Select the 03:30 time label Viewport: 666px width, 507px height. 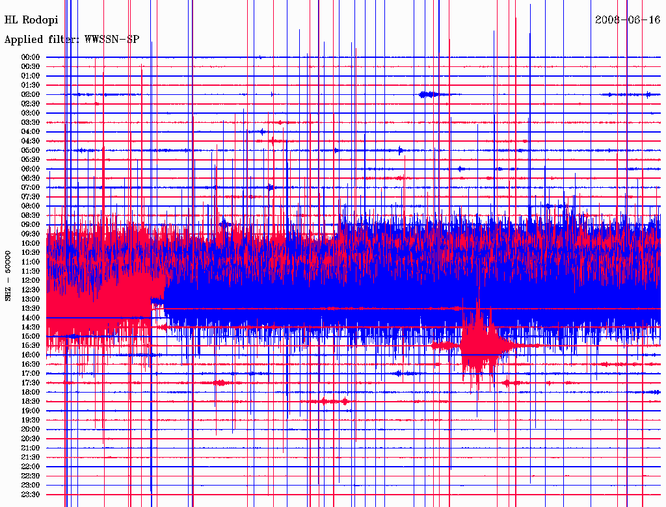(x=31, y=122)
